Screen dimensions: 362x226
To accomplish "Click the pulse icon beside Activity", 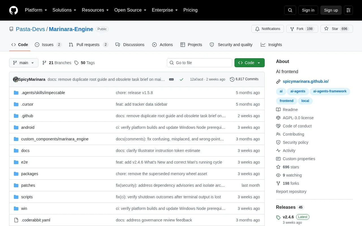I will click(278, 151).
